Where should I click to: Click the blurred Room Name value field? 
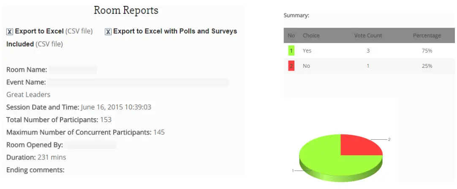tap(73, 70)
